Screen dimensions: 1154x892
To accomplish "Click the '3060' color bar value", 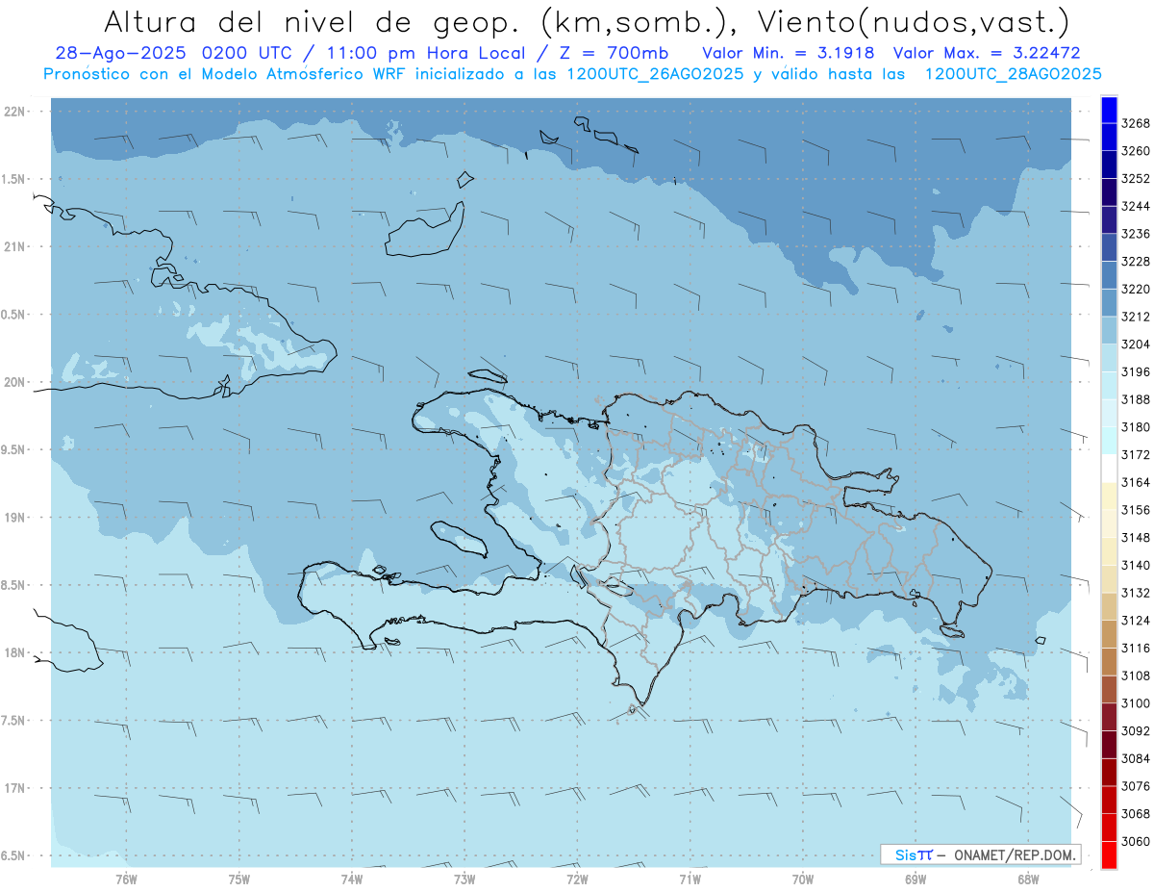I will (x=1136, y=841).
